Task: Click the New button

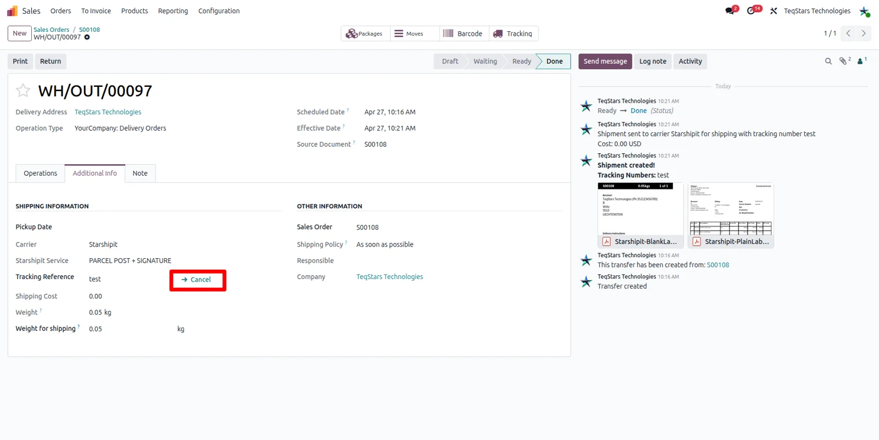Action: (20, 34)
